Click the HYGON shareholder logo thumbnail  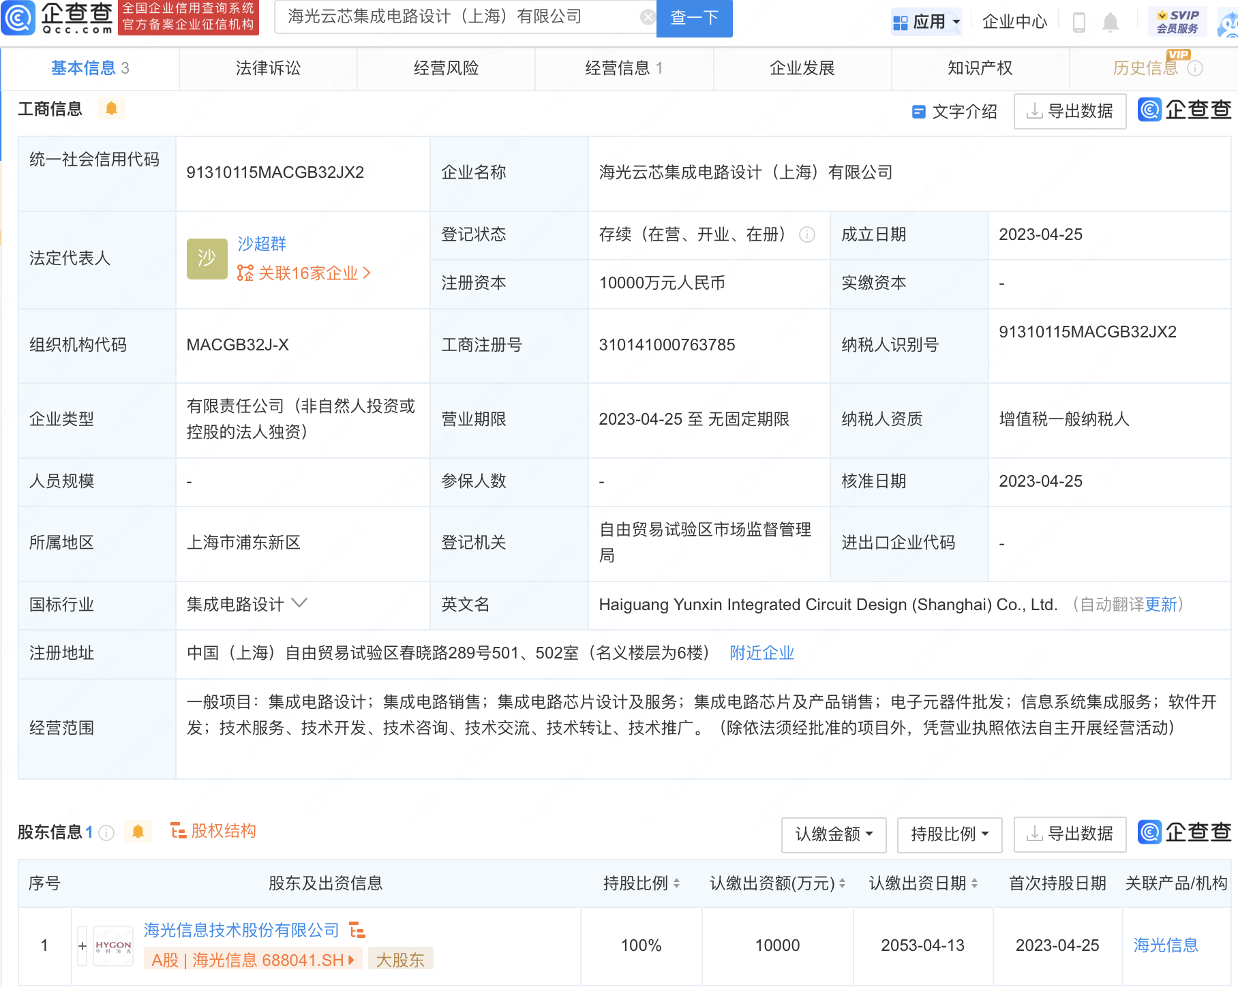pos(113,945)
